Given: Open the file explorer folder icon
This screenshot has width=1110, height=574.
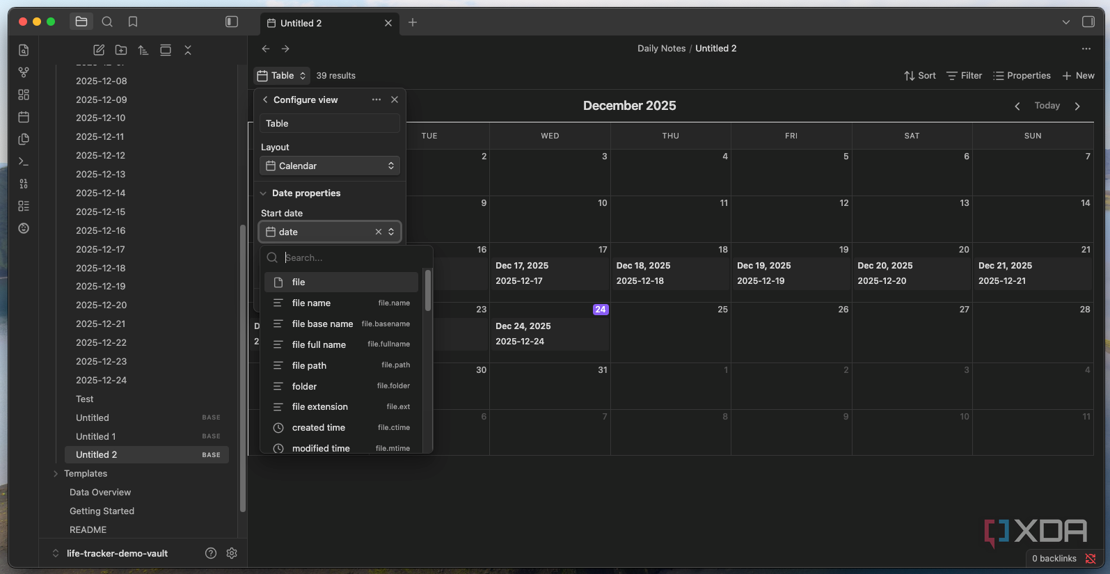Looking at the screenshot, I should (81, 22).
